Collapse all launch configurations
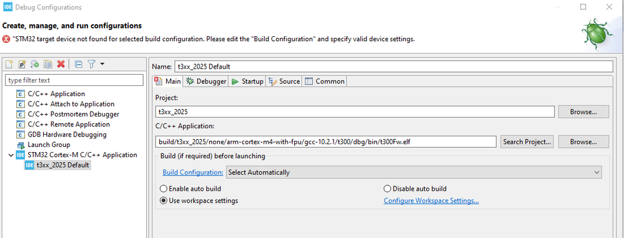The image size is (624, 238). pyautogui.click(x=79, y=64)
